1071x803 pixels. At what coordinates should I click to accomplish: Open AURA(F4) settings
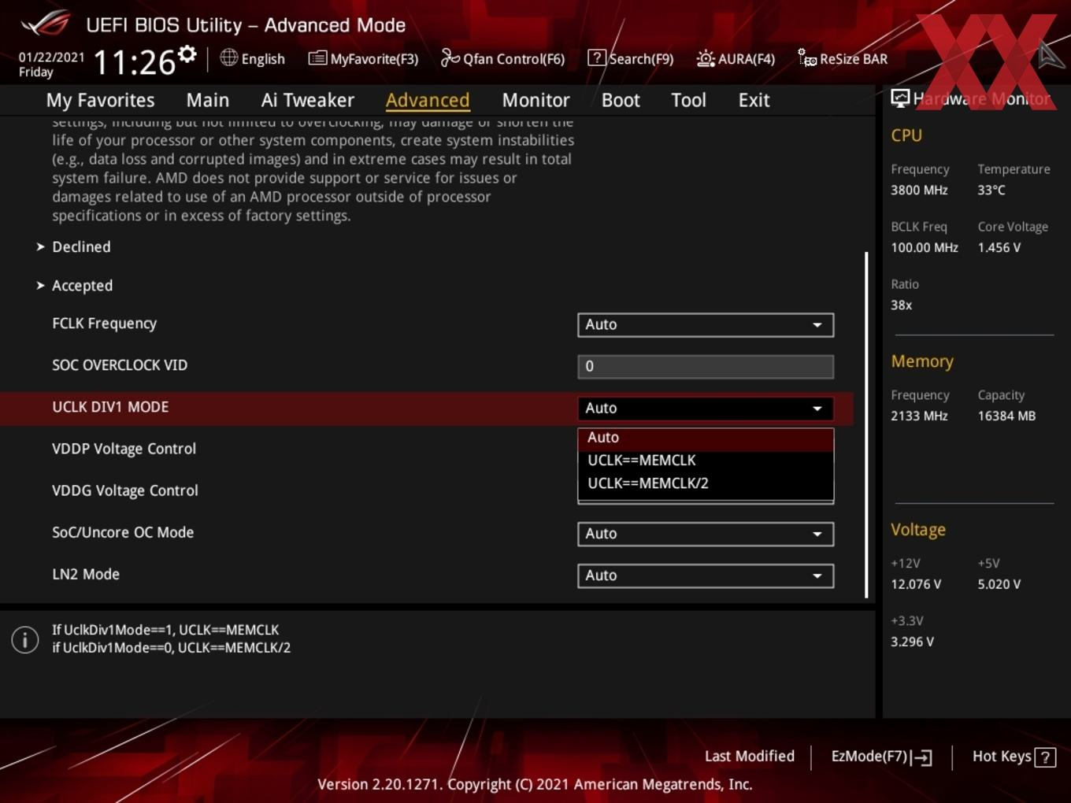click(736, 58)
